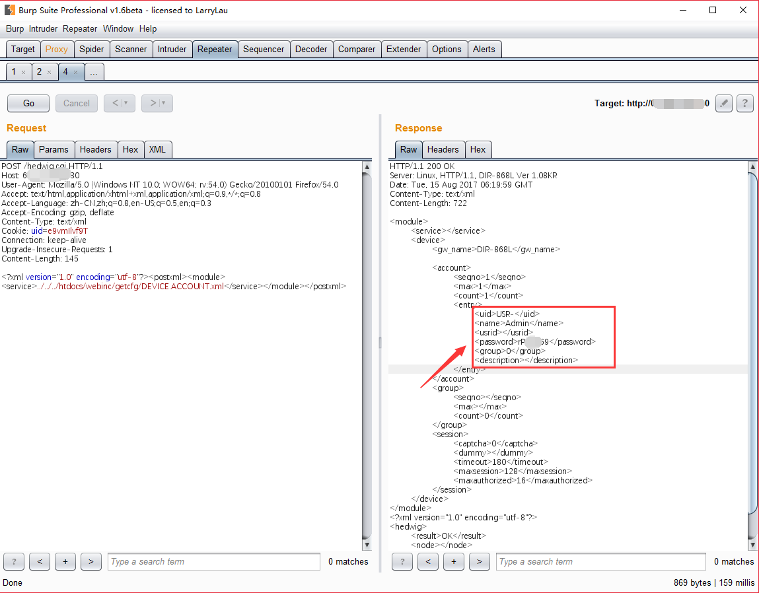Image resolution: width=759 pixels, height=593 pixels.
Task: Switch to the Proxy tab
Action: [57, 50]
